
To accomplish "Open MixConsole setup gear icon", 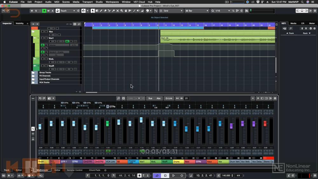I will [x=275, y=98].
